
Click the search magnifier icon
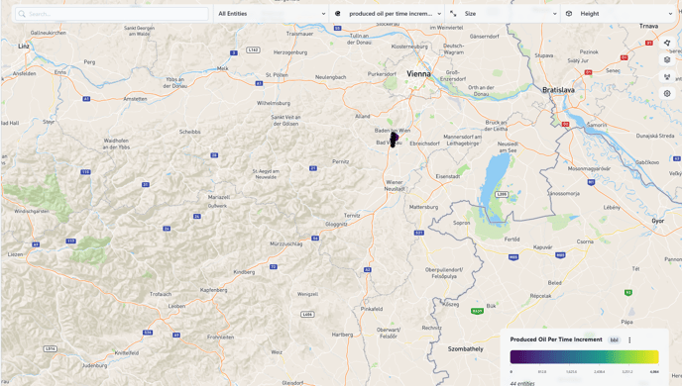click(x=22, y=14)
